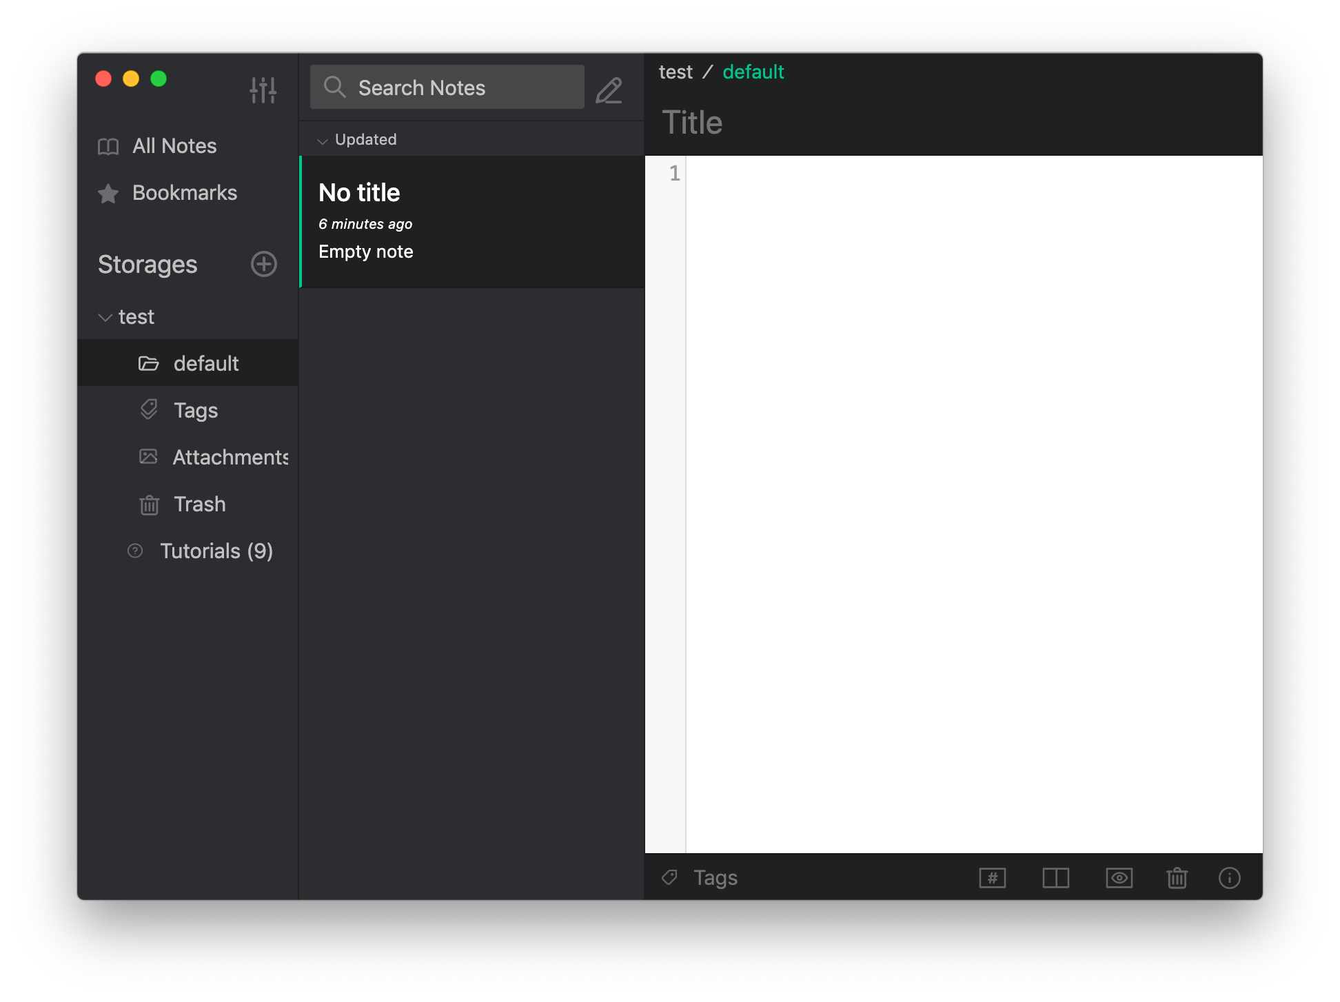Image resolution: width=1340 pixels, height=1002 pixels.
Task: Toggle the Markdown preview eye icon
Action: pyautogui.click(x=1119, y=878)
